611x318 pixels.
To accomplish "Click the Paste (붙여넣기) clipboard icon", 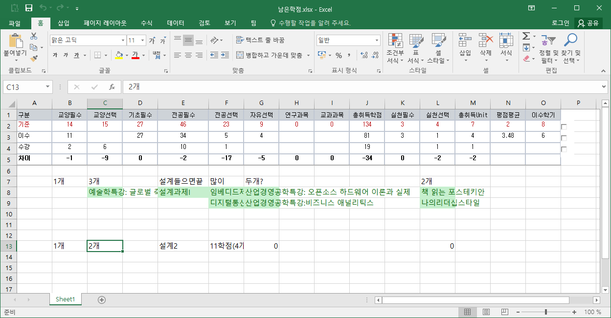I will (x=16, y=41).
